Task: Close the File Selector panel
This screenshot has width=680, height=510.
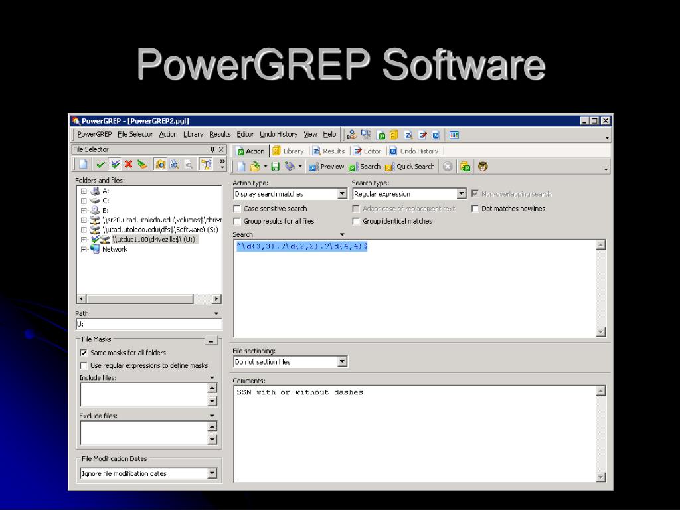Action: tap(221, 149)
